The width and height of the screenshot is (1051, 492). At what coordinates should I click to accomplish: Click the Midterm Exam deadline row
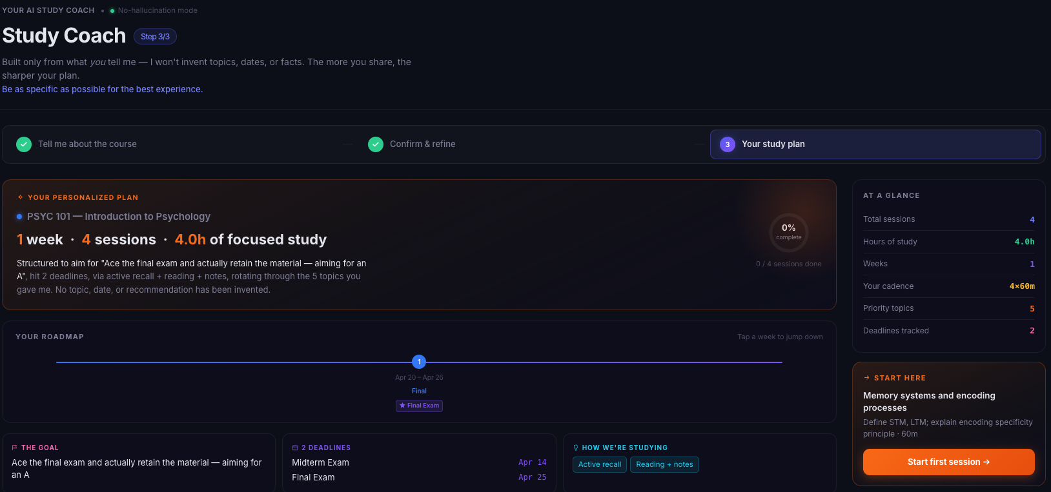point(419,462)
